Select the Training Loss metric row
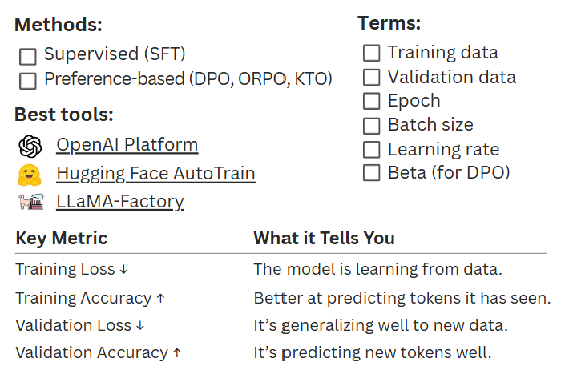565x374 pixels. click(71, 270)
